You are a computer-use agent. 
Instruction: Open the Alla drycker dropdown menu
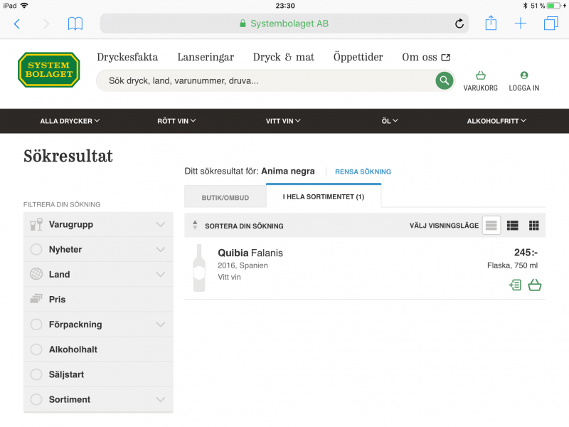(x=70, y=121)
